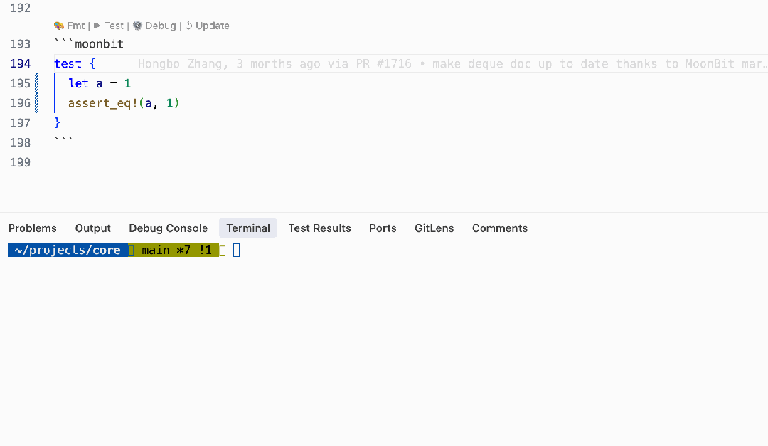Viewport: 768px width, 446px height.
Task: Switch to the Ports tab
Action: click(383, 228)
